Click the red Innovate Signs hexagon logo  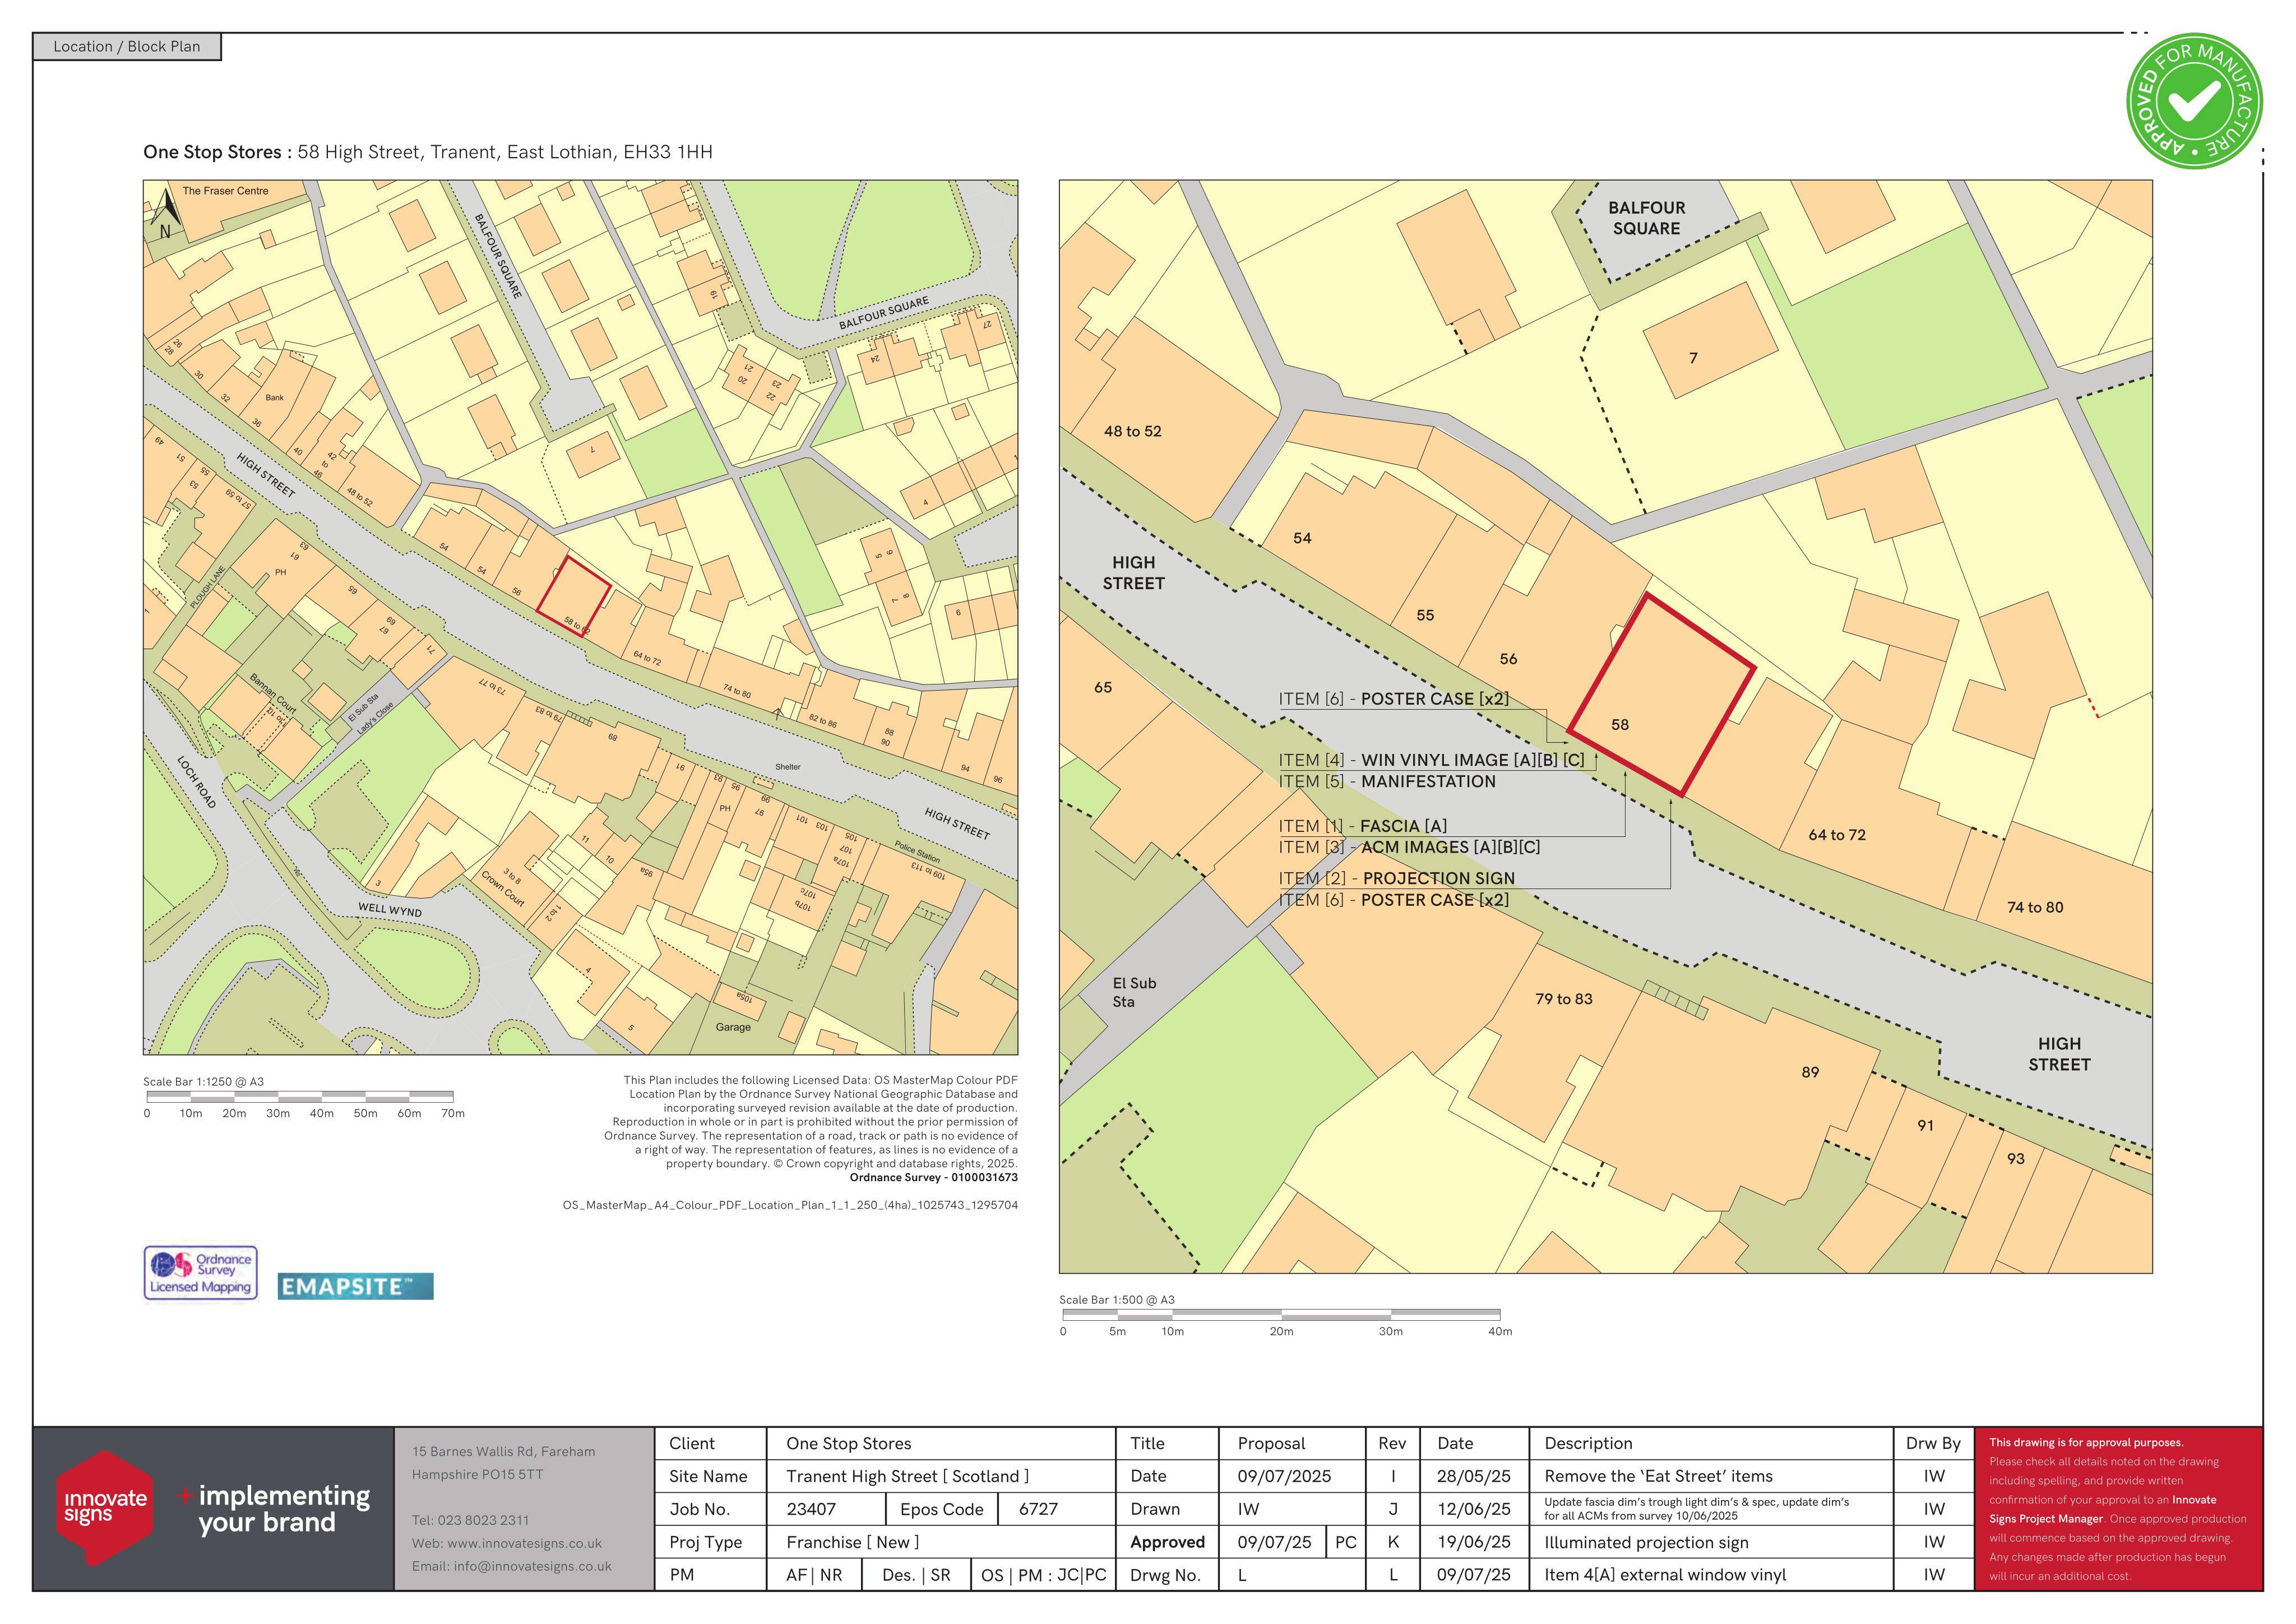[105, 1508]
